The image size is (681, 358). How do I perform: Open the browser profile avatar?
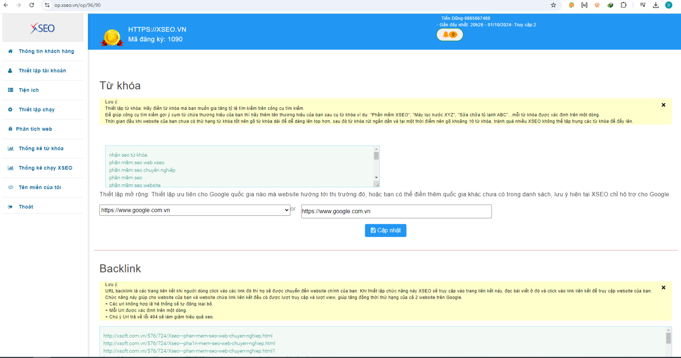669,5
